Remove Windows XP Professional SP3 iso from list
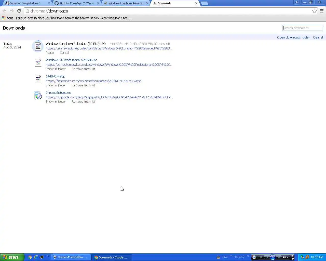 point(83,69)
